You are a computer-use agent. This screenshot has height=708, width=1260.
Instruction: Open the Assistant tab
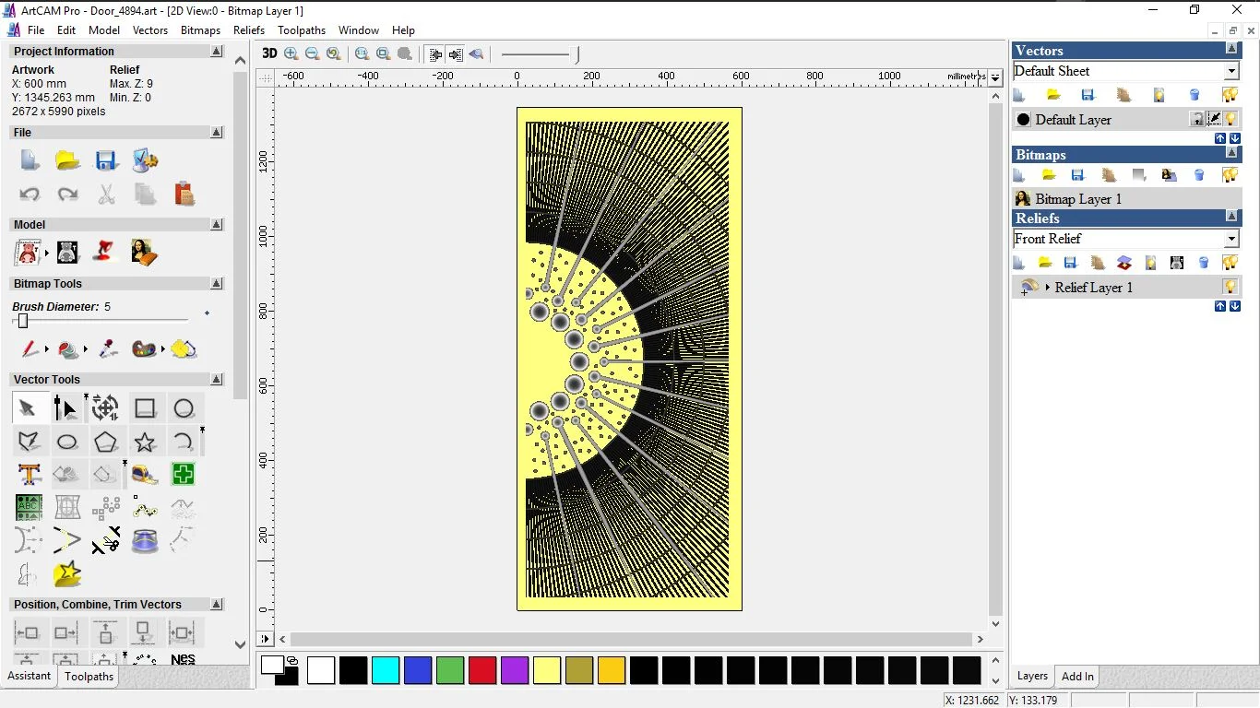coord(30,676)
